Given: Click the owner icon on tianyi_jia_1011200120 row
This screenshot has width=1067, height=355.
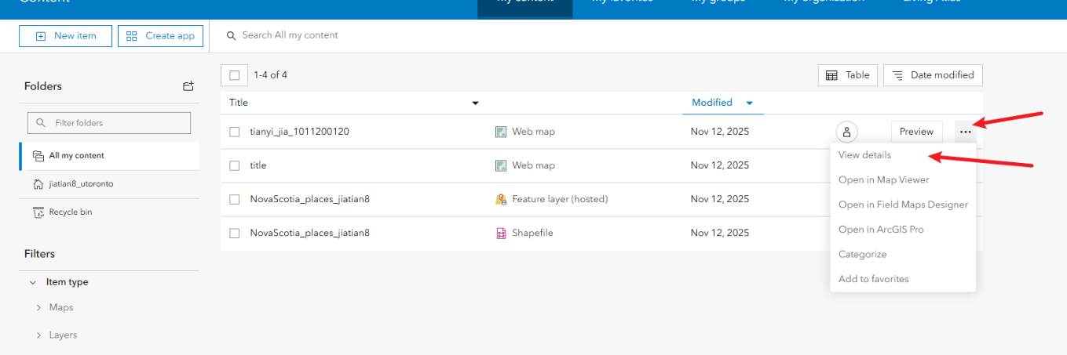Looking at the screenshot, I should pos(846,132).
